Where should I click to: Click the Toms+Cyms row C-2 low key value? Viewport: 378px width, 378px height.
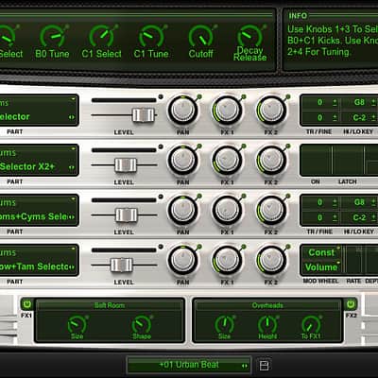coord(359,217)
